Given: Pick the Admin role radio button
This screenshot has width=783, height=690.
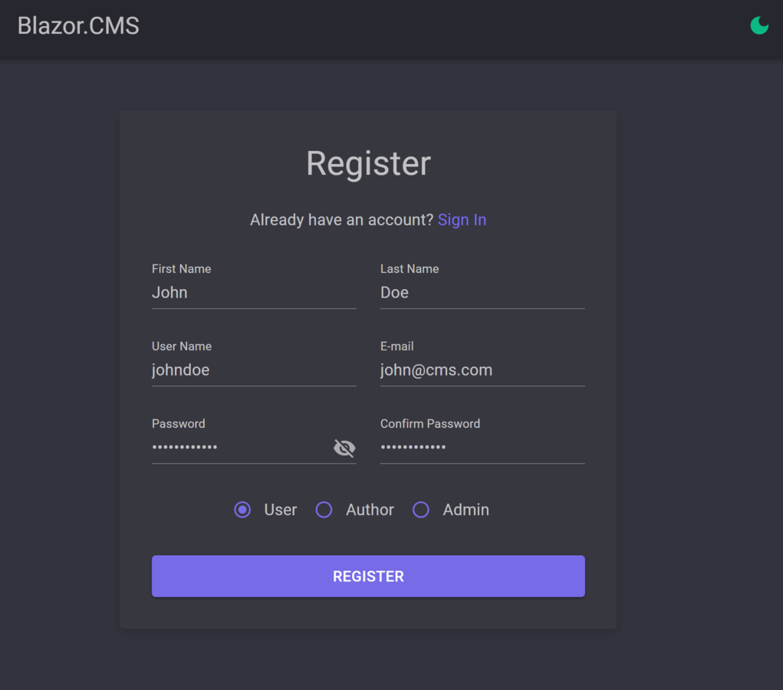Looking at the screenshot, I should 421,510.
